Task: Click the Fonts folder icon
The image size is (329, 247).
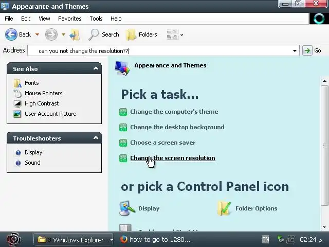Action: coord(17,83)
